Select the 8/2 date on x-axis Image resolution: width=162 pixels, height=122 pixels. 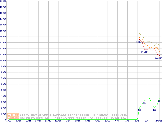click(x=137, y=121)
